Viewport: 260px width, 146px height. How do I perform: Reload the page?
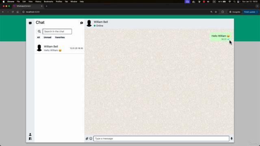[x=13, y=12]
